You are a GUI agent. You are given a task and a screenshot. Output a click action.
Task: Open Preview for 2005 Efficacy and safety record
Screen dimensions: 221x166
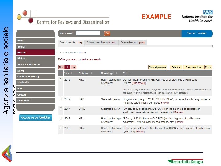[x=140, y=132]
